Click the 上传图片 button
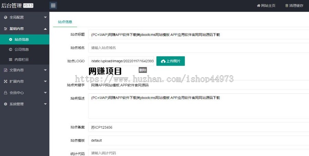The height and width of the screenshot is (156, 309). (x=171, y=61)
